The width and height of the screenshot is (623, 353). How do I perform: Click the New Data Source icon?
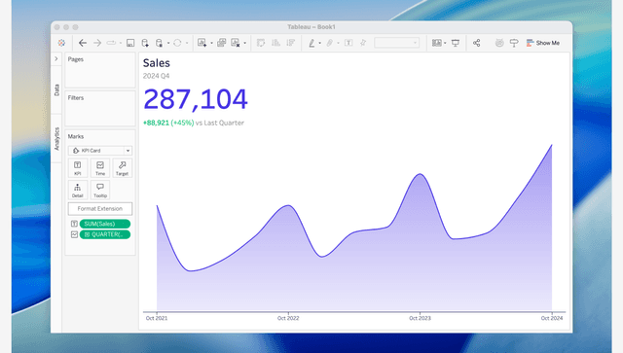click(145, 43)
